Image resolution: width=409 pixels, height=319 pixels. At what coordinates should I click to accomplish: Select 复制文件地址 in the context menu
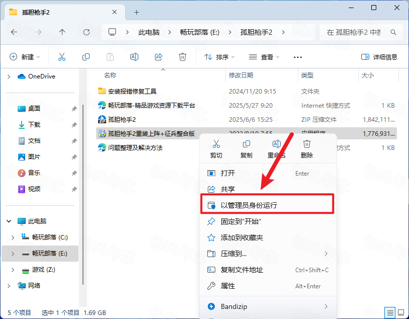tap(268, 270)
